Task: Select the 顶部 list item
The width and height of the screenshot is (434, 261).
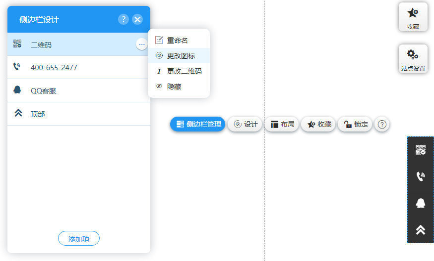Action: pos(79,114)
